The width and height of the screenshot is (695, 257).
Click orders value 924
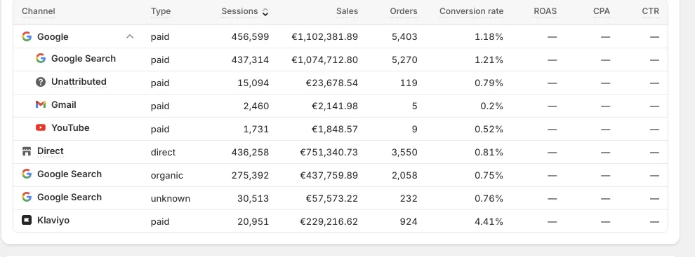click(x=409, y=221)
